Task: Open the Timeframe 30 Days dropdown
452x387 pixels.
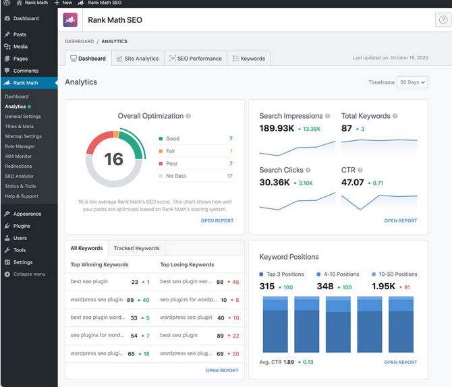Action: click(x=412, y=82)
